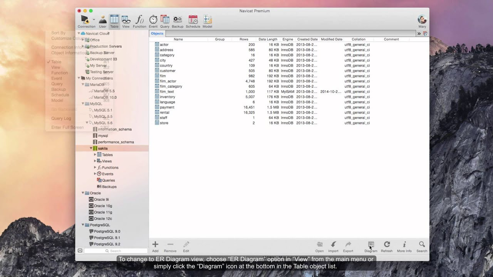Image resolution: width=493 pixels, height=277 pixels.
Task: Collapse the sakila database node
Action: pyautogui.click(x=91, y=149)
